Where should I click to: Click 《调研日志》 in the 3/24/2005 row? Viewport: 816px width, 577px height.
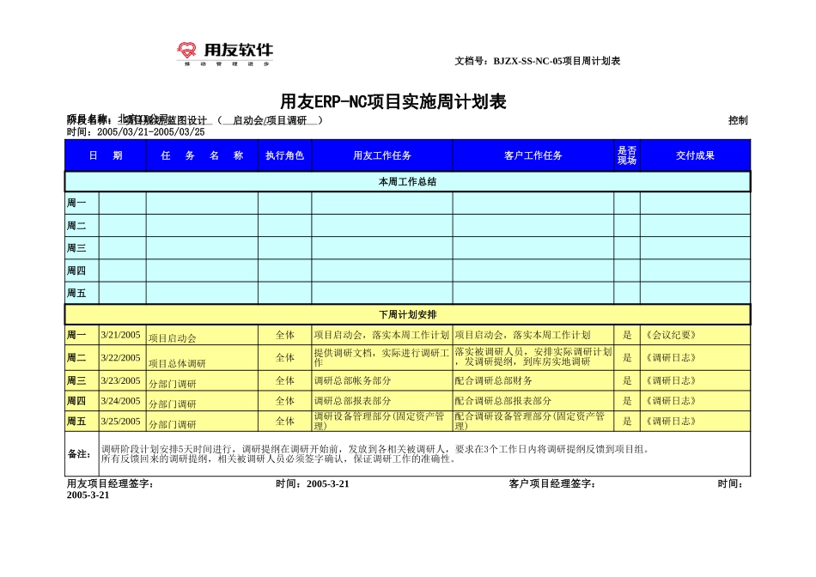671,401
